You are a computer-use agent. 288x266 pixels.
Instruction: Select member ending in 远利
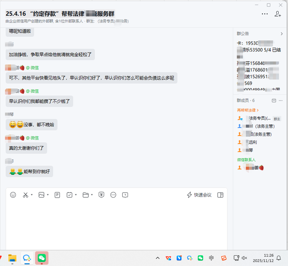coord(247,142)
